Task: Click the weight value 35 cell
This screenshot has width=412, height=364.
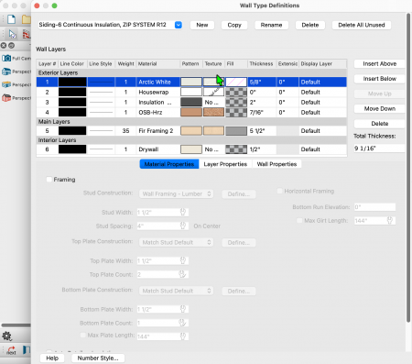Action: click(125, 131)
